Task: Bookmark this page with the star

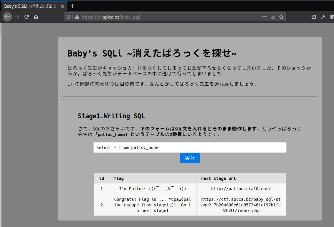Action: 281,17
